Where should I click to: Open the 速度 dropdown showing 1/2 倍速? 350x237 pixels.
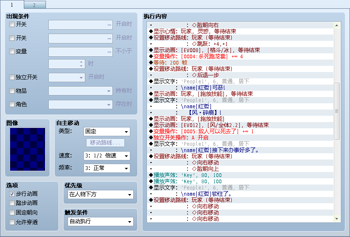point(107,156)
